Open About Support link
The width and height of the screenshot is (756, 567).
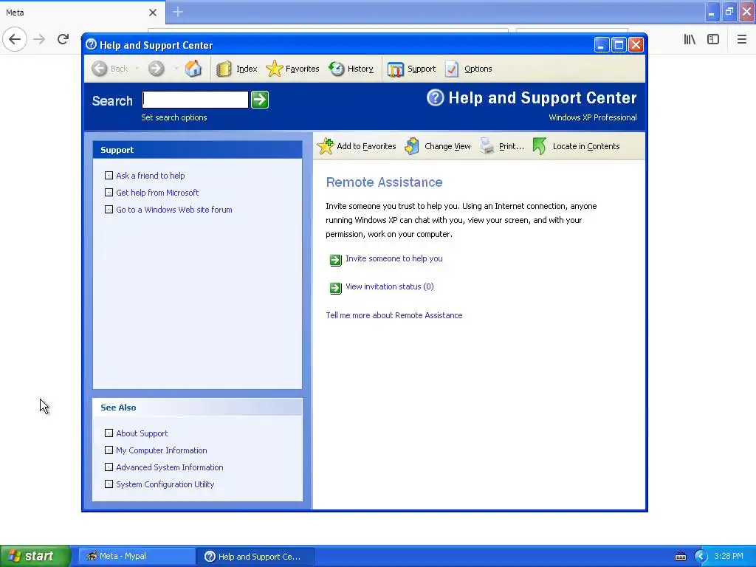pos(142,433)
